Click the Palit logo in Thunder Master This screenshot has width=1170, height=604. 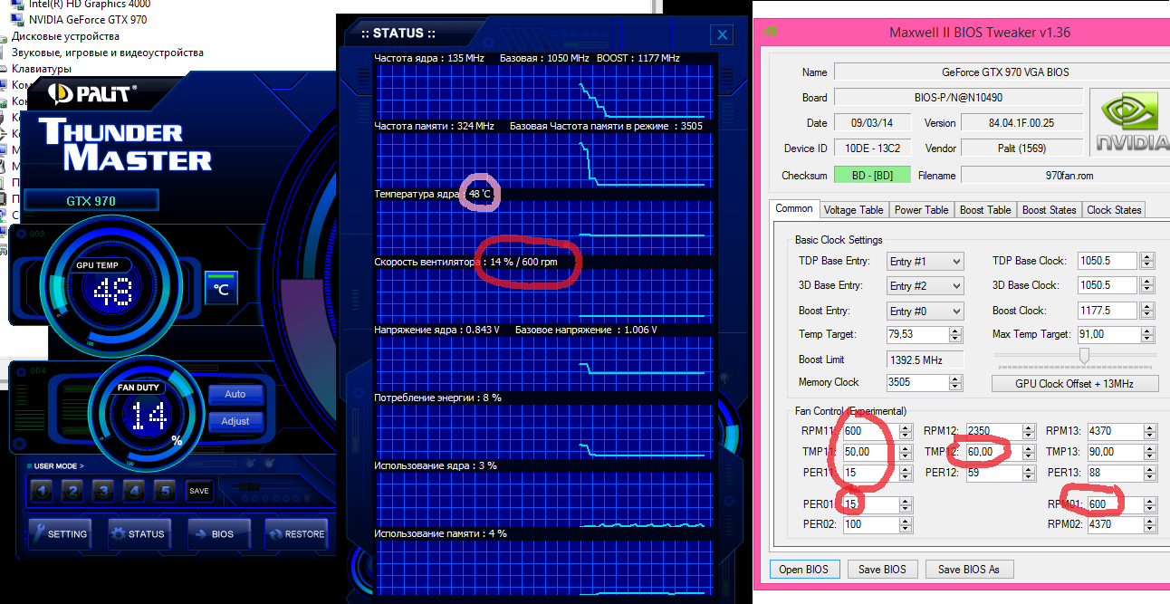pyautogui.click(x=92, y=92)
